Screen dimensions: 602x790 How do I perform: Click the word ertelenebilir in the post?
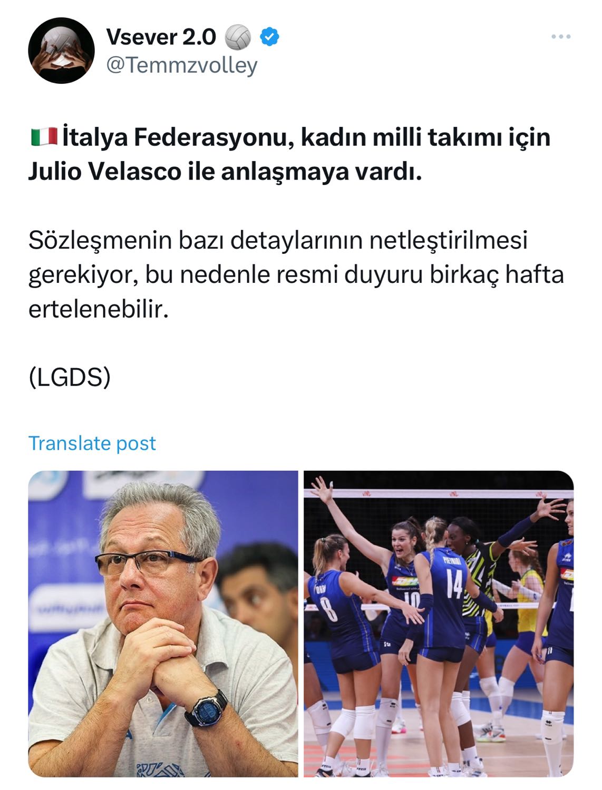click(98, 310)
